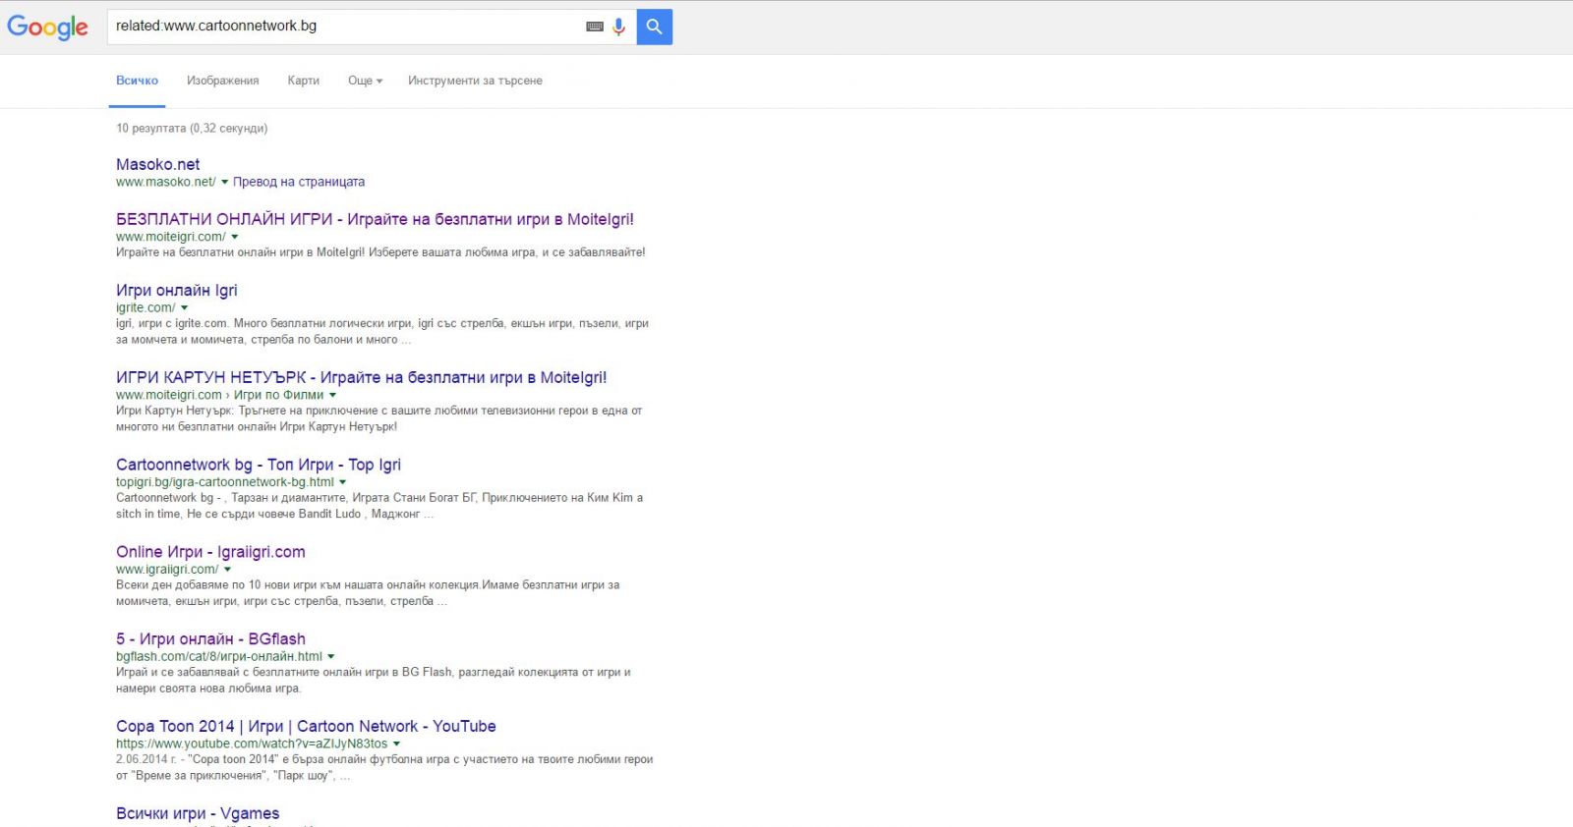Viewport: 1573px width, 827px height.
Task: Click the Google logo
Action: pyautogui.click(x=47, y=28)
